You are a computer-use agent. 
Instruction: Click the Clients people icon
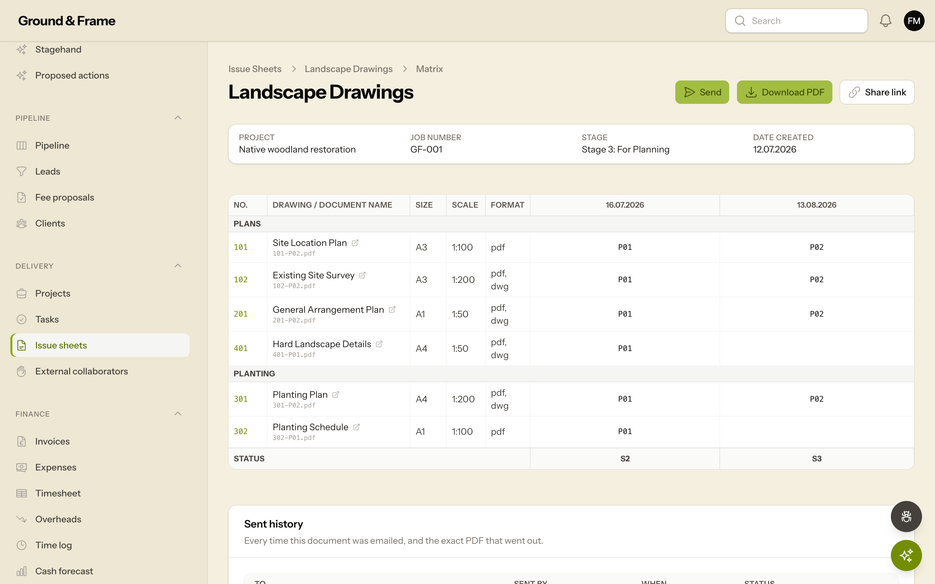[x=22, y=224]
